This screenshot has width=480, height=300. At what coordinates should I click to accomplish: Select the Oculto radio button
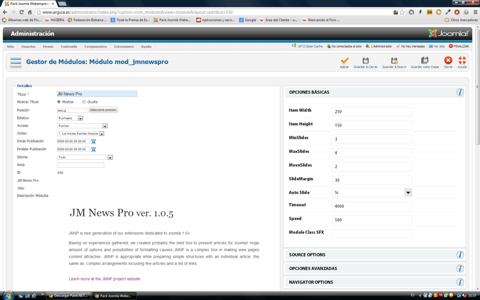[x=84, y=102]
